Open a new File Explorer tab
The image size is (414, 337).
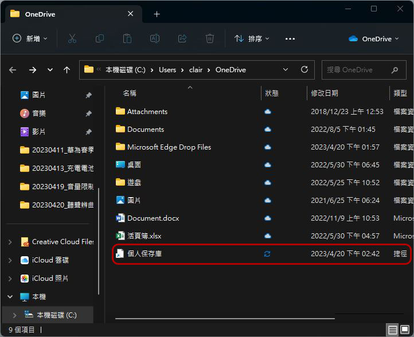157,14
